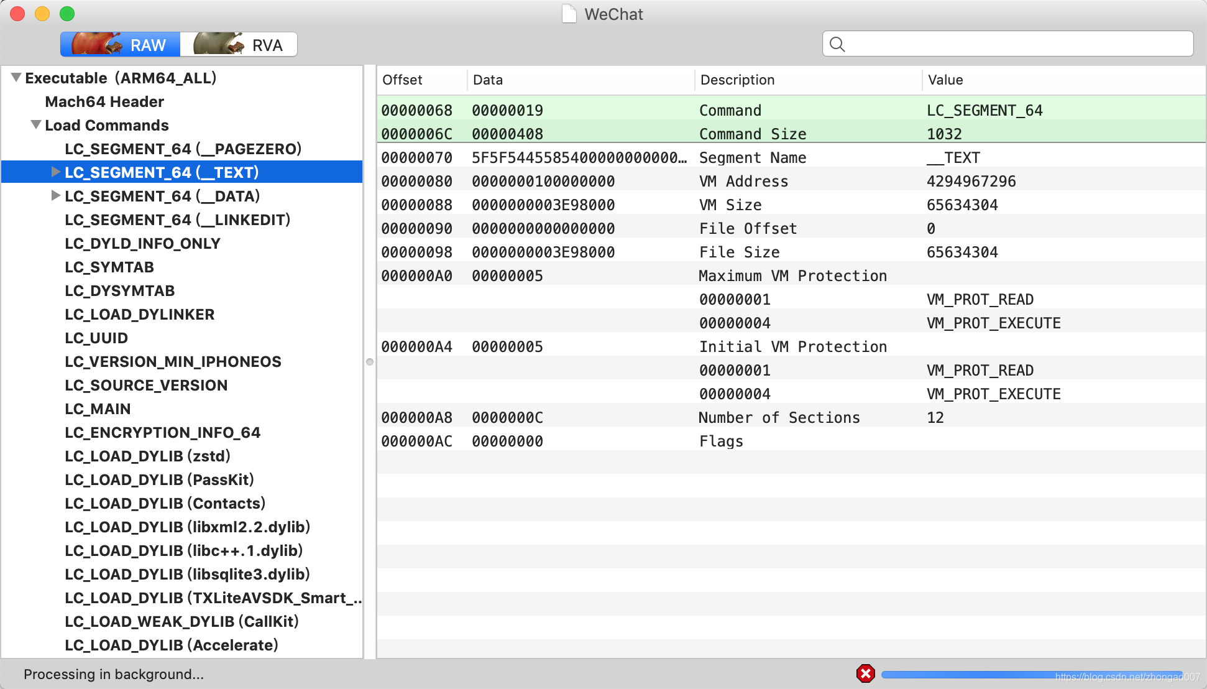
Task: Click the Description column header
Action: pos(737,80)
